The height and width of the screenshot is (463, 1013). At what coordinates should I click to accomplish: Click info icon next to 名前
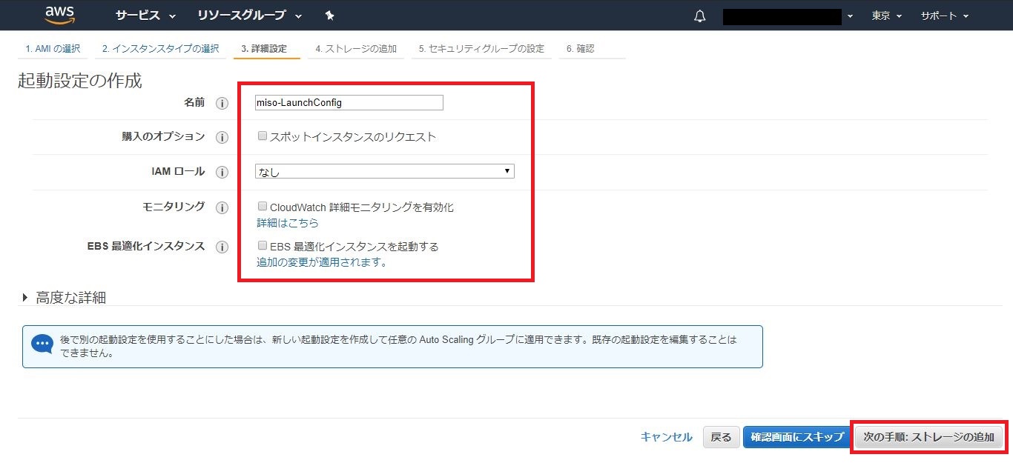click(x=222, y=103)
